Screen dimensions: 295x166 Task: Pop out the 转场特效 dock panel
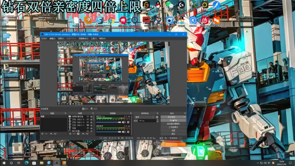coord(157,113)
